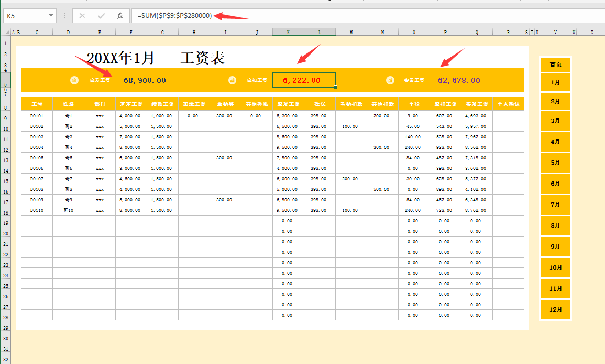Screen dimensions: 605x364
Task: Click the round icon beside 实发工资 summary
Action: [390, 80]
